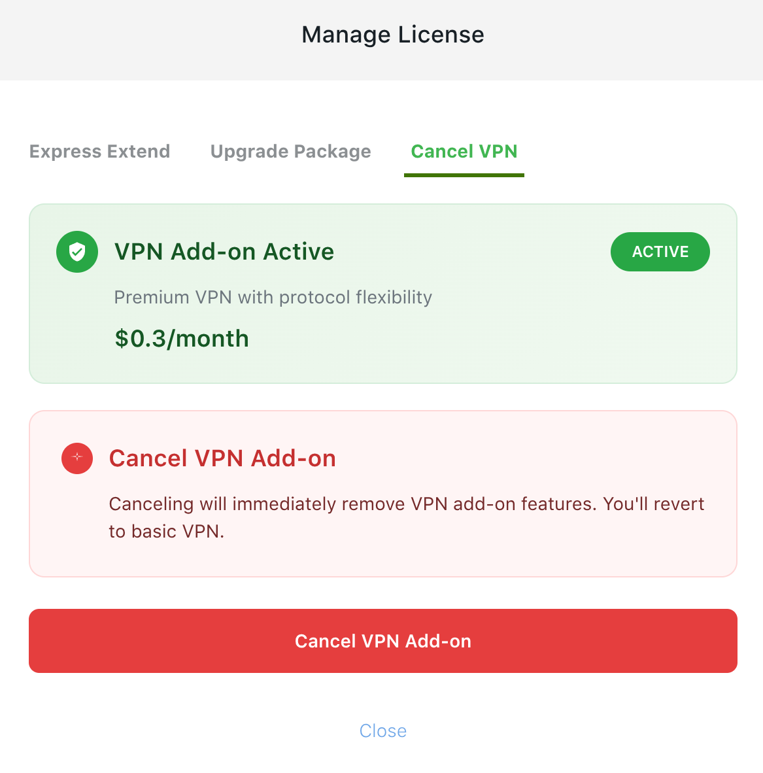Click the Close link at the bottom
763x773 pixels.
point(383,730)
